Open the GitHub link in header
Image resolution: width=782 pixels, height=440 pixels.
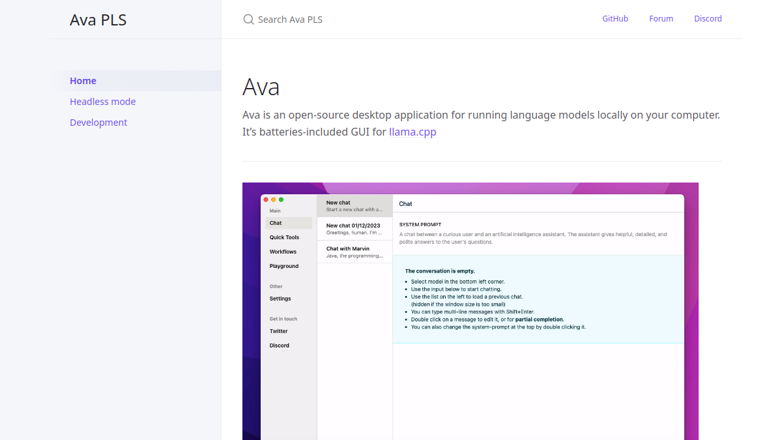615,19
